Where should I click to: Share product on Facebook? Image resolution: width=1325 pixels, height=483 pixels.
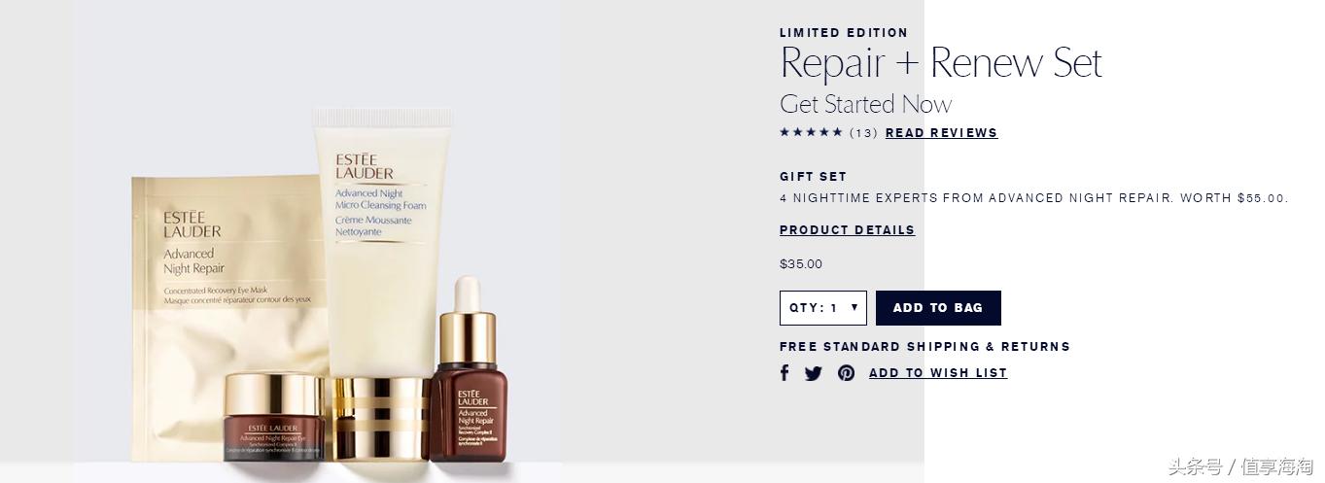785,373
